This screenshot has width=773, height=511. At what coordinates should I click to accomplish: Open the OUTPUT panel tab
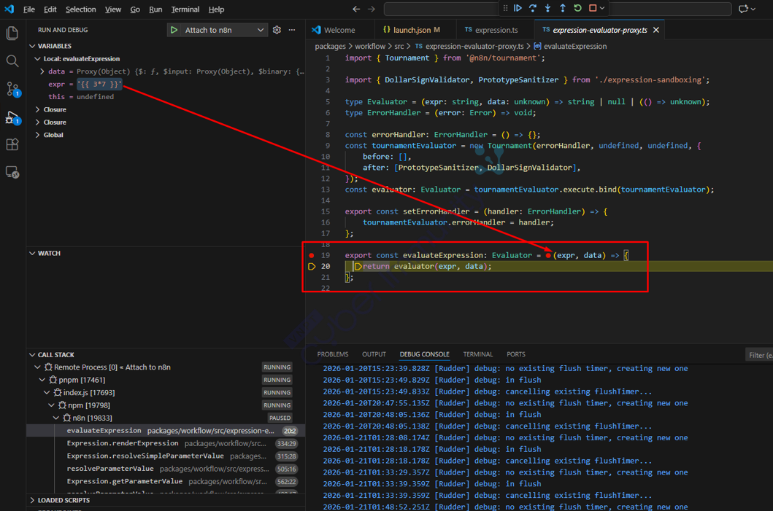tap(374, 354)
